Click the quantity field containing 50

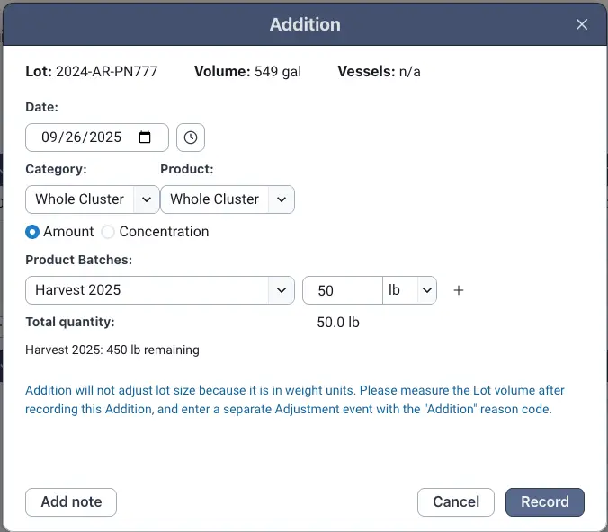[x=343, y=290]
